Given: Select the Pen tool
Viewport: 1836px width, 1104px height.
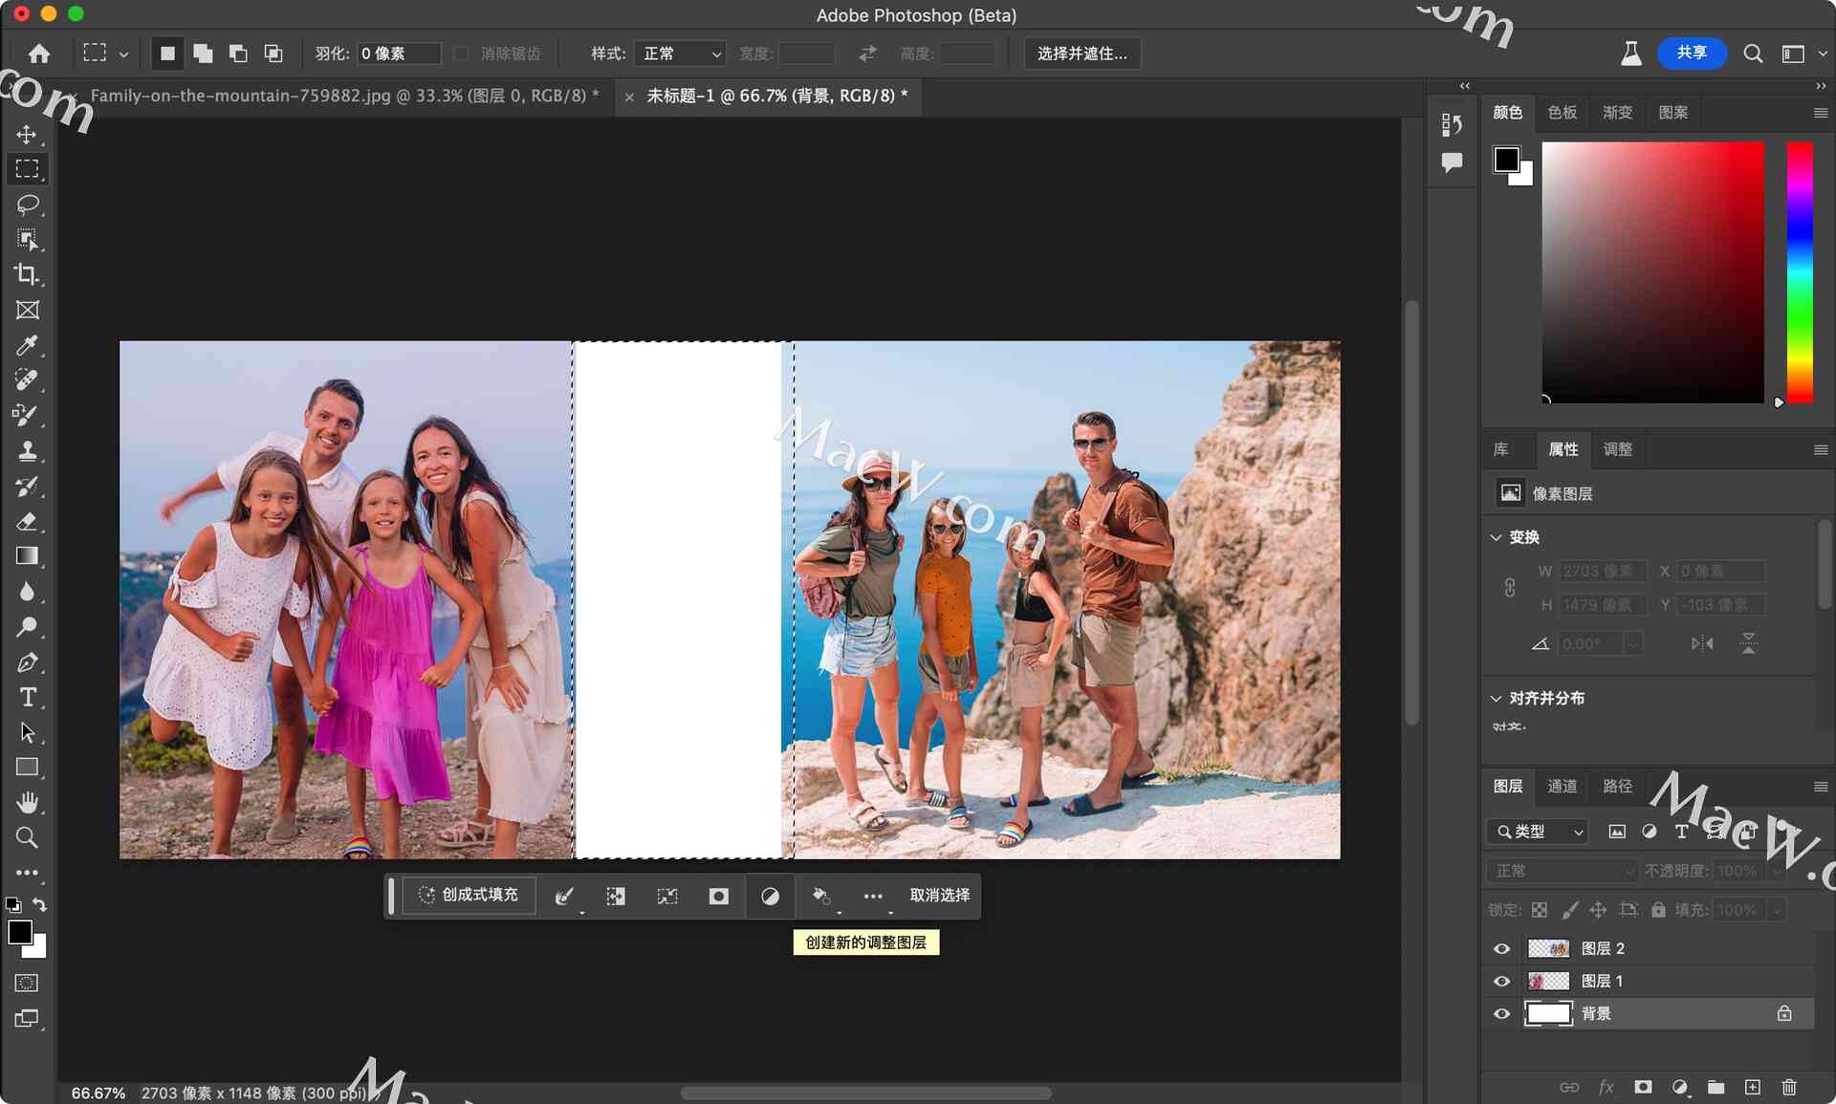Looking at the screenshot, I should pos(27,662).
